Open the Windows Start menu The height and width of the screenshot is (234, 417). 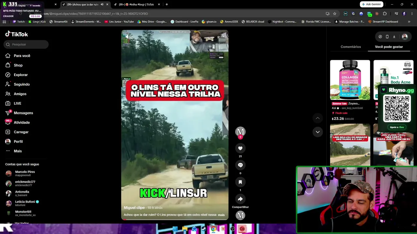[175, 229]
